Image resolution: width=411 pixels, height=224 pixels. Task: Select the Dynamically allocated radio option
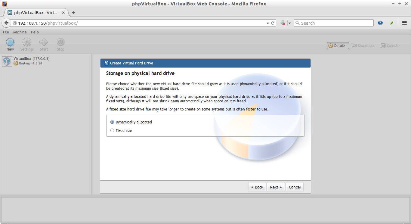pos(112,122)
